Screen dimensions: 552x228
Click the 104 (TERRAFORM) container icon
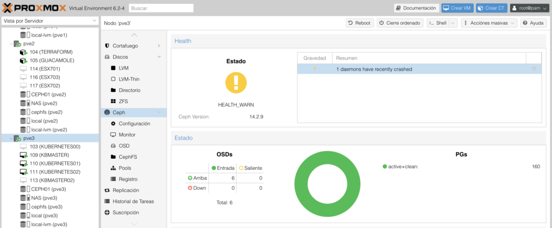tap(24, 52)
